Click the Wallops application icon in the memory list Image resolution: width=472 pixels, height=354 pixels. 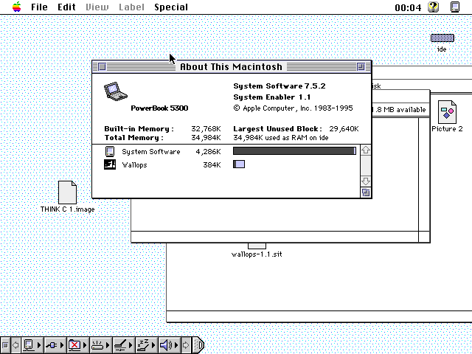[x=110, y=164]
